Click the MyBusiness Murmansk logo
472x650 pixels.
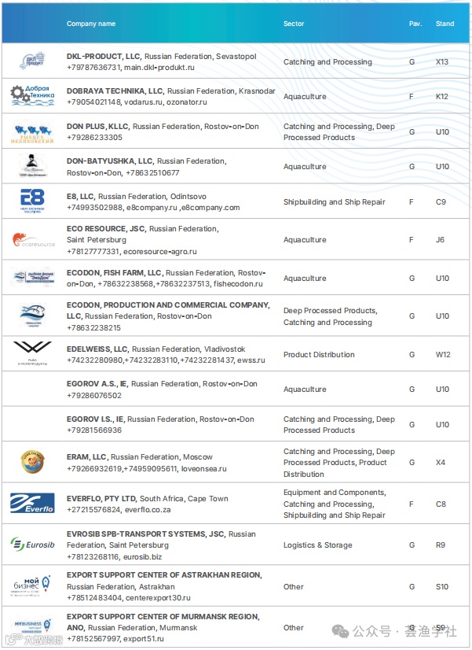(33, 626)
